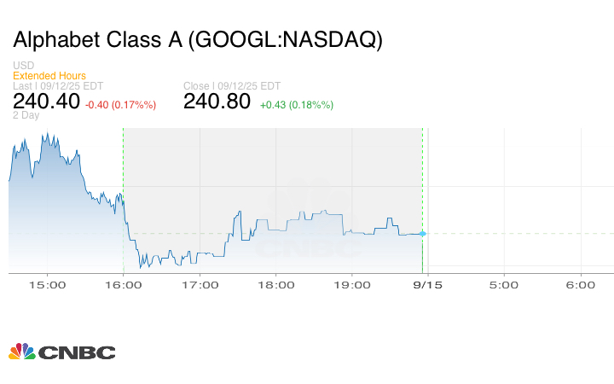Click the 2 Day range label

pos(26,115)
